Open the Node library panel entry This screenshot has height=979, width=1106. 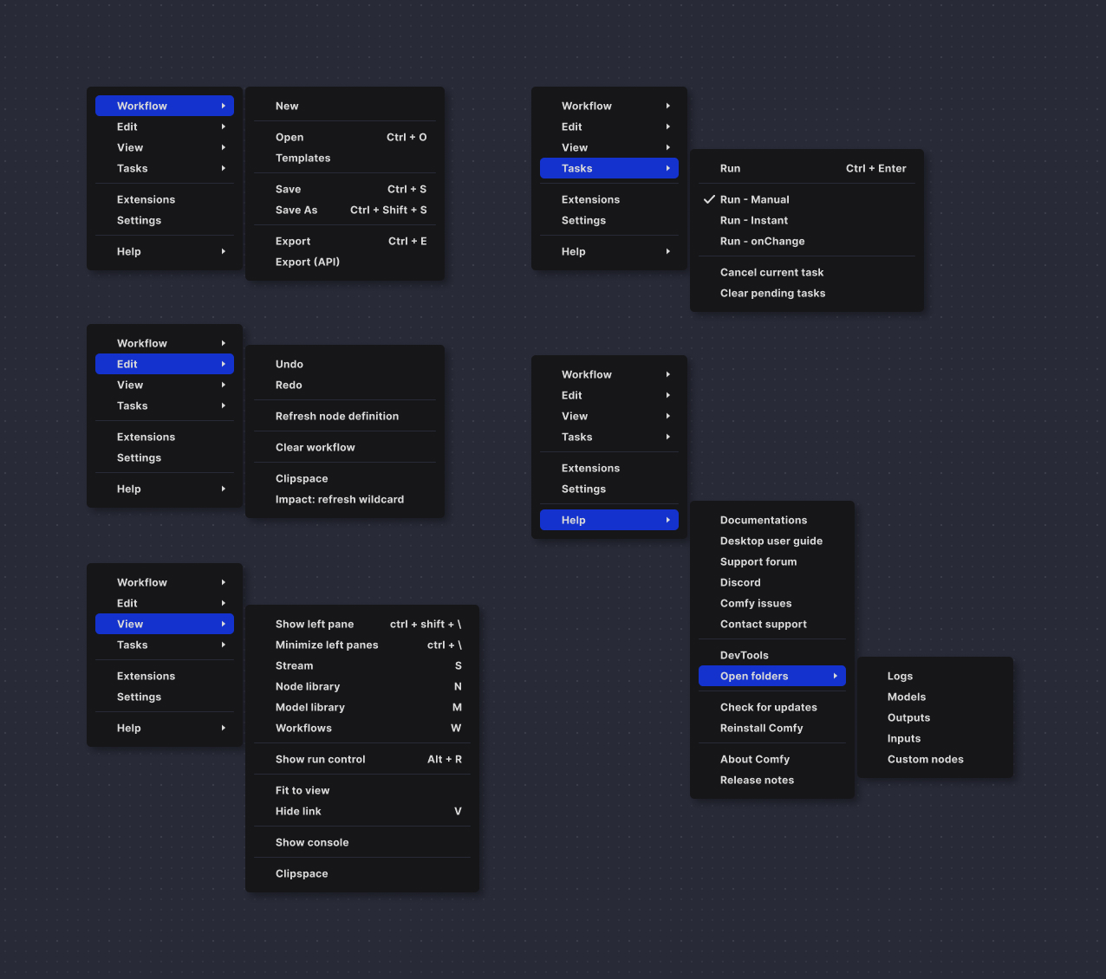pyautogui.click(x=308, y=686)
